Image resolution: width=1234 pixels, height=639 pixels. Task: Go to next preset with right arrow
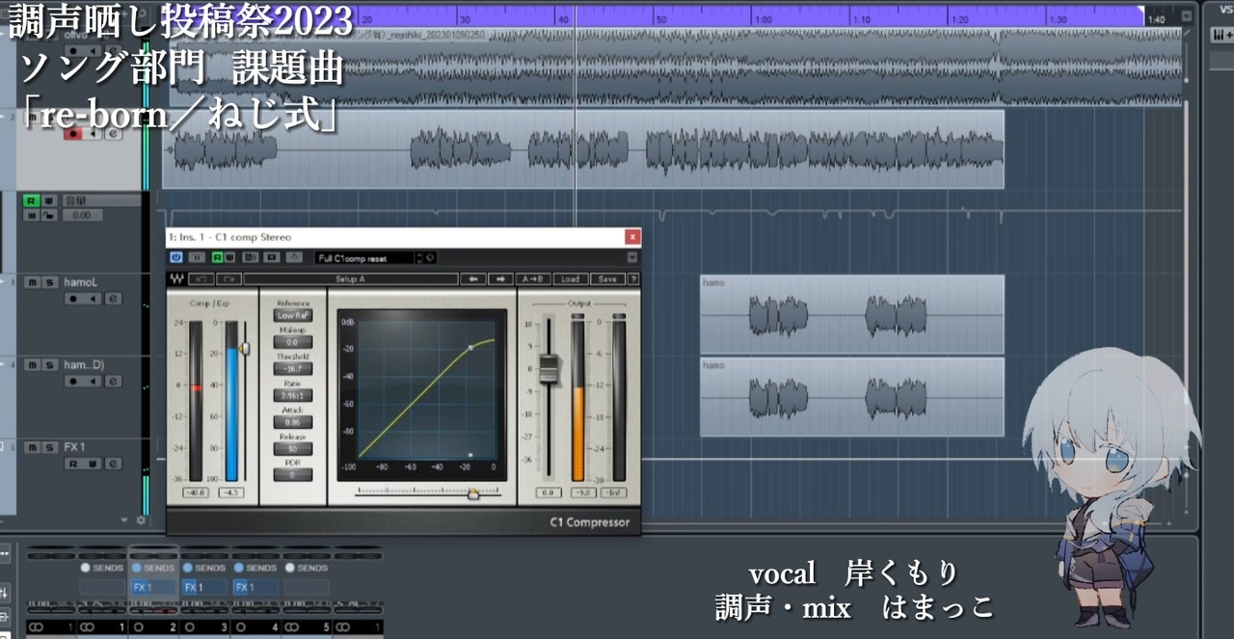(500, 279)
